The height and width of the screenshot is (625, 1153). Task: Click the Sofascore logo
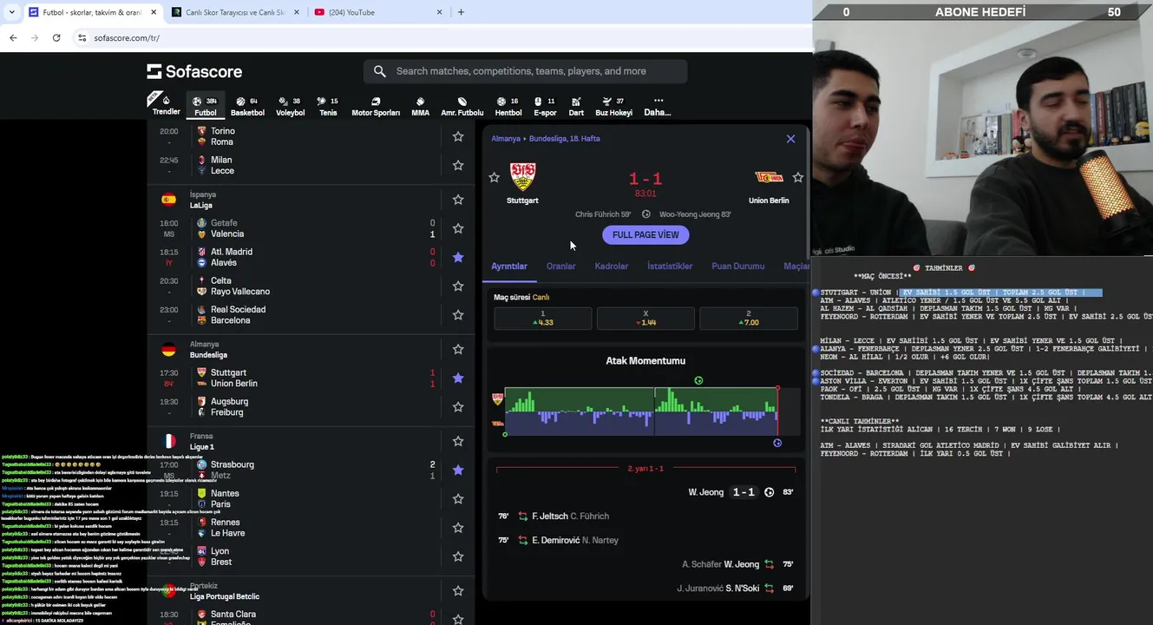pos(194,71)
